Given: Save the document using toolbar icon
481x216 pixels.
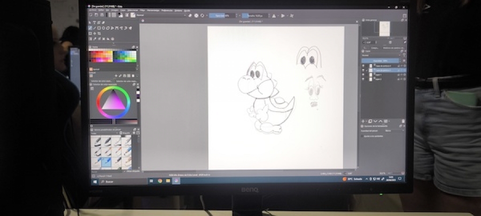Looking at the screenshot, I should tap(102, 15).
